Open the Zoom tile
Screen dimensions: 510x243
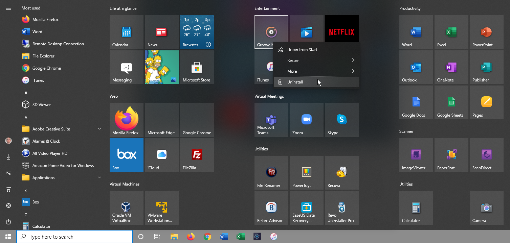307,120
